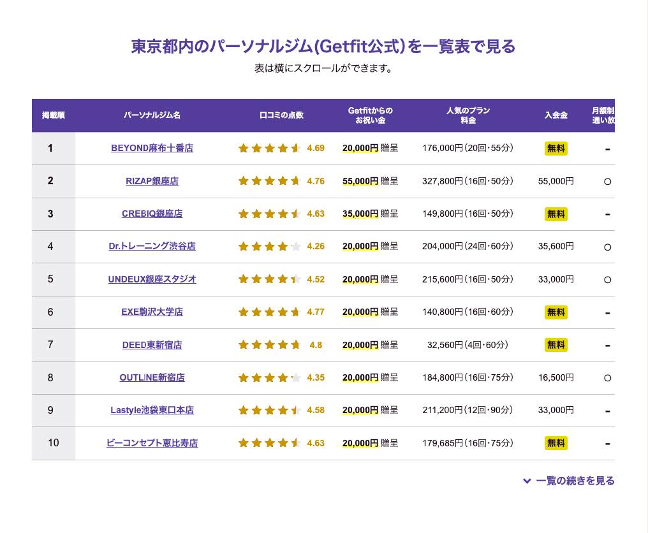Screen dimensions: 648x533
Task: Click the price 327,800円(16回・50分)
Action: (468, 181)
